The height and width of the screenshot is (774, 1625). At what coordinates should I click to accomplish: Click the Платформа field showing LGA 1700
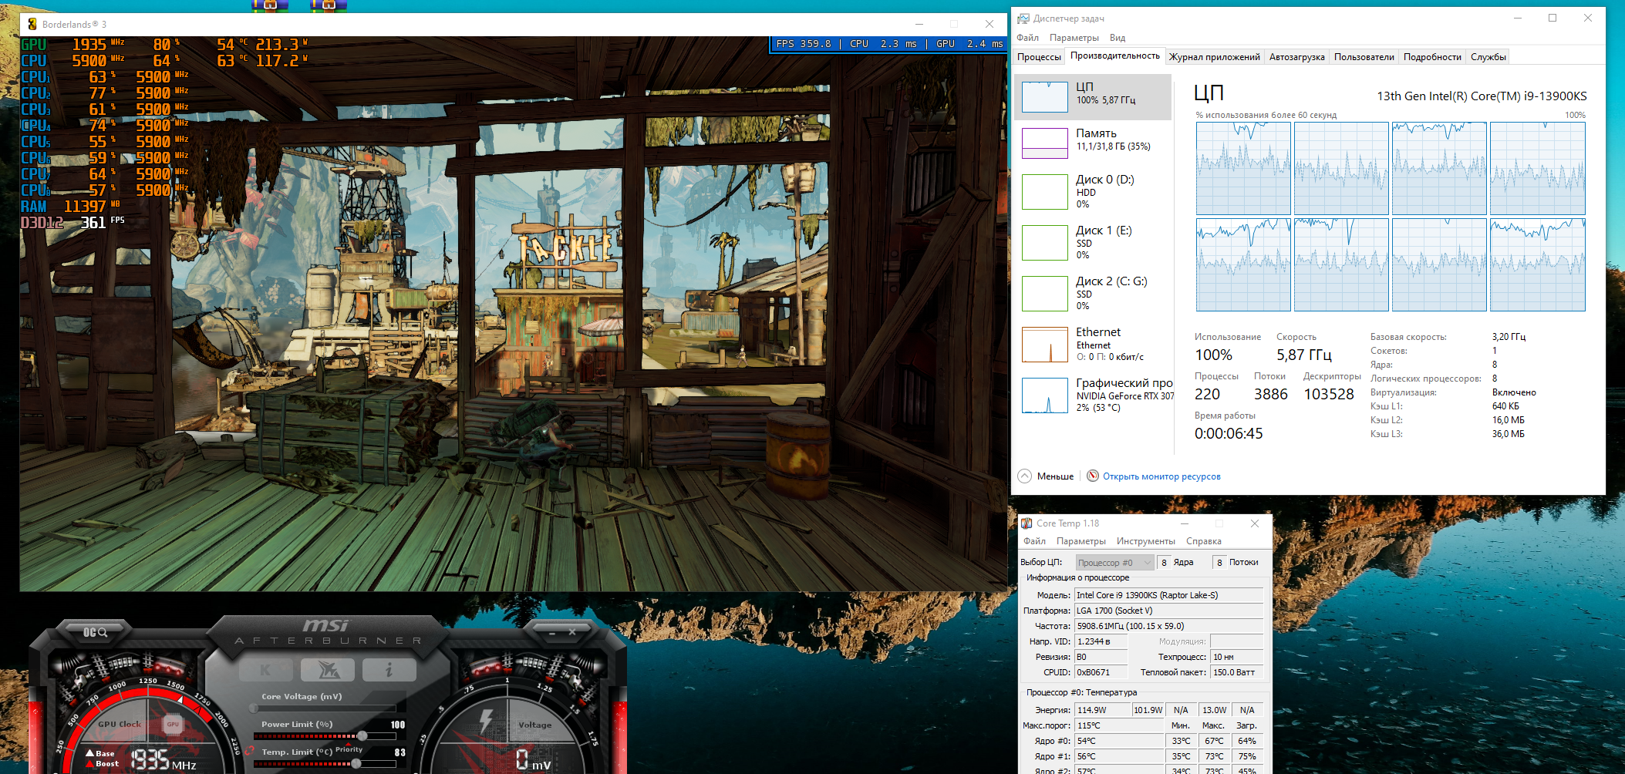pyautogui.click(x=1168, y=611)
